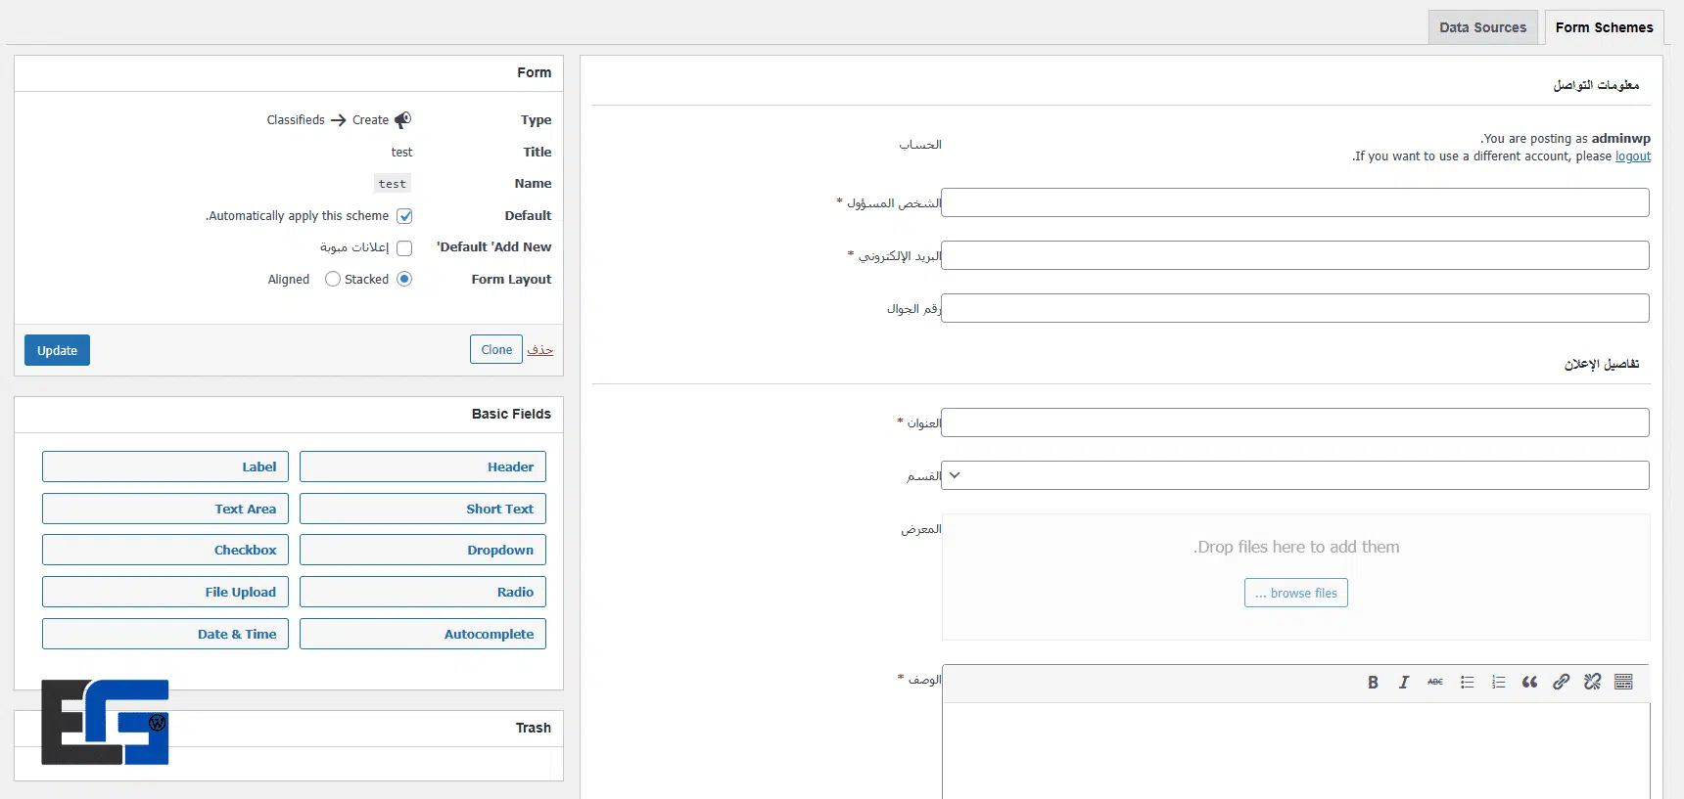Switch to the Data Sources tab
Screen dimensions: 1684x799
1482,27
